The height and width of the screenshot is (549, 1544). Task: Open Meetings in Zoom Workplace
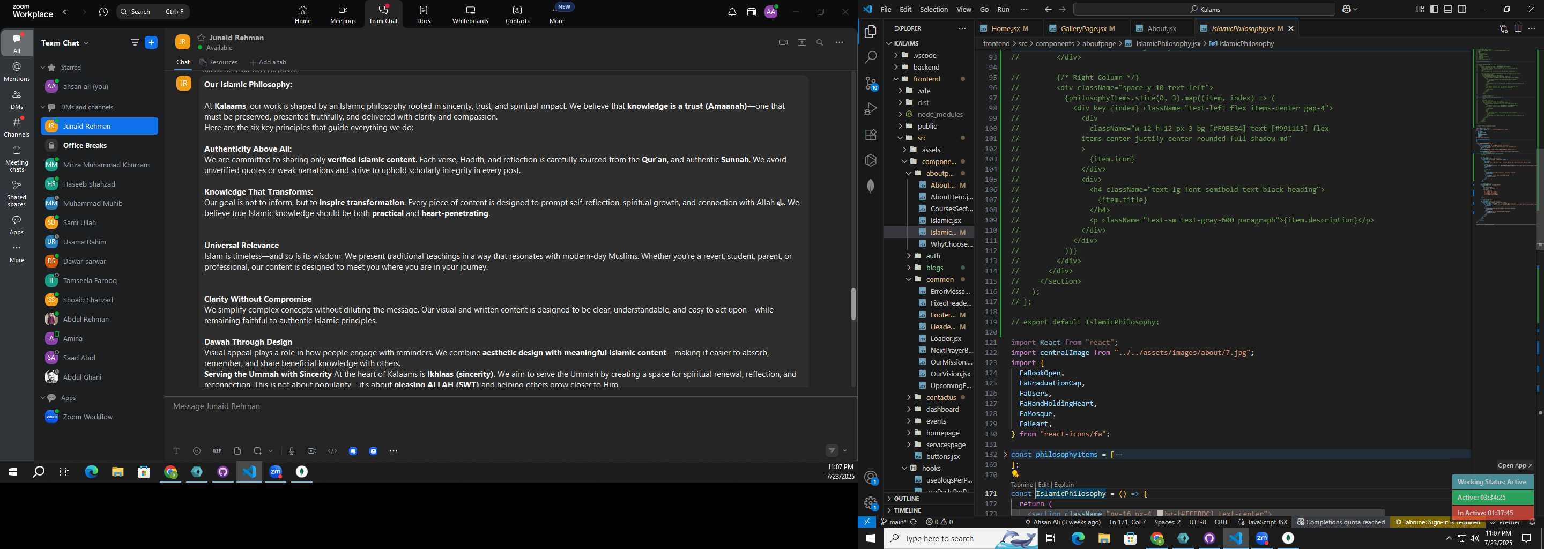point(343,15)
